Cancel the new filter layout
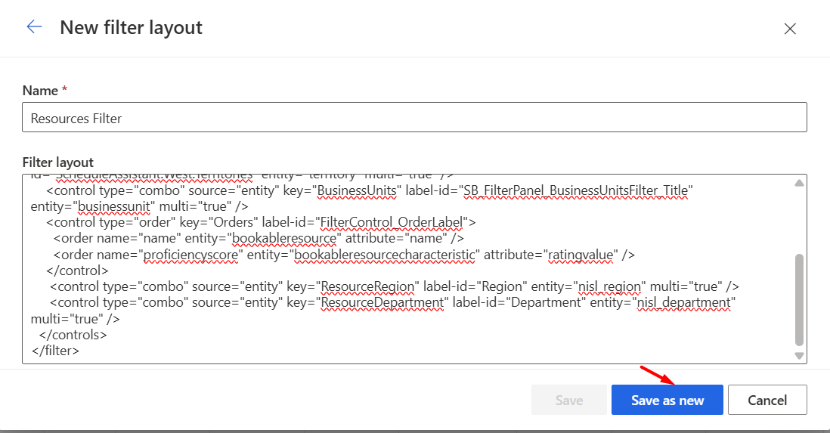830x433 pixels. point(767,401)
